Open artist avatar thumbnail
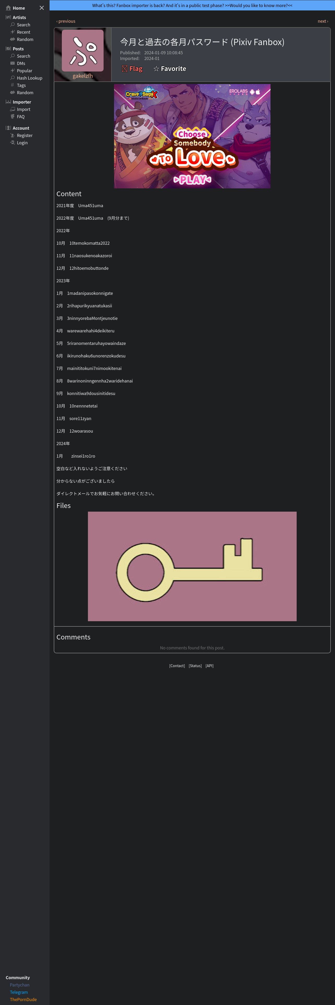The height and width of the screenshot is (1005, 335). pyautogui.click(x=83, y=50)
